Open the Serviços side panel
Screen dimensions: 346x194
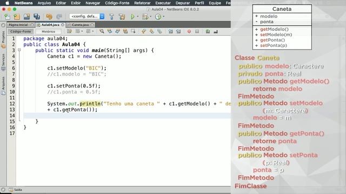3,63
